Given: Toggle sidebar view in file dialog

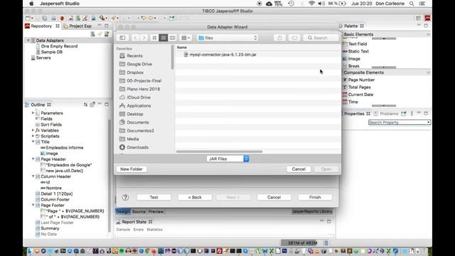Looking at the screenshot, I should pyautogui.click(x=122, y=38).
